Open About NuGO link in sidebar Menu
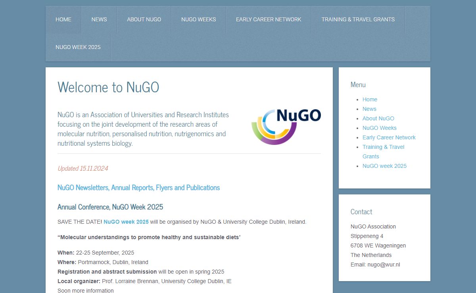 click(x=378, y=118)
